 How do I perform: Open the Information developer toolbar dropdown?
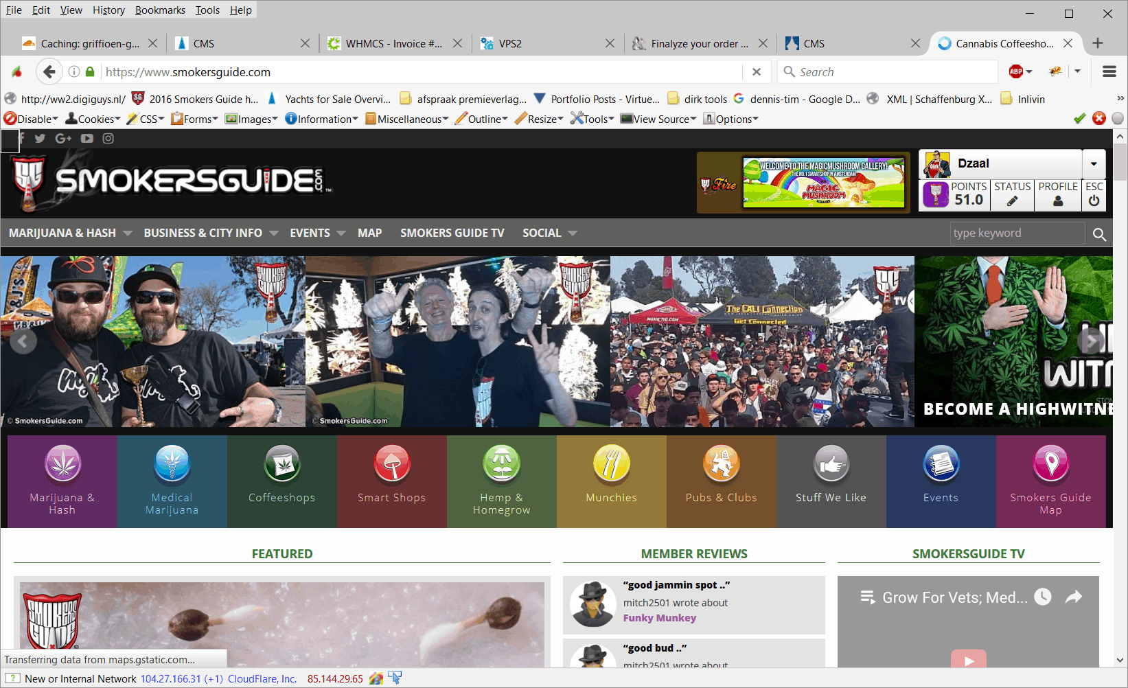click(322, 119)
